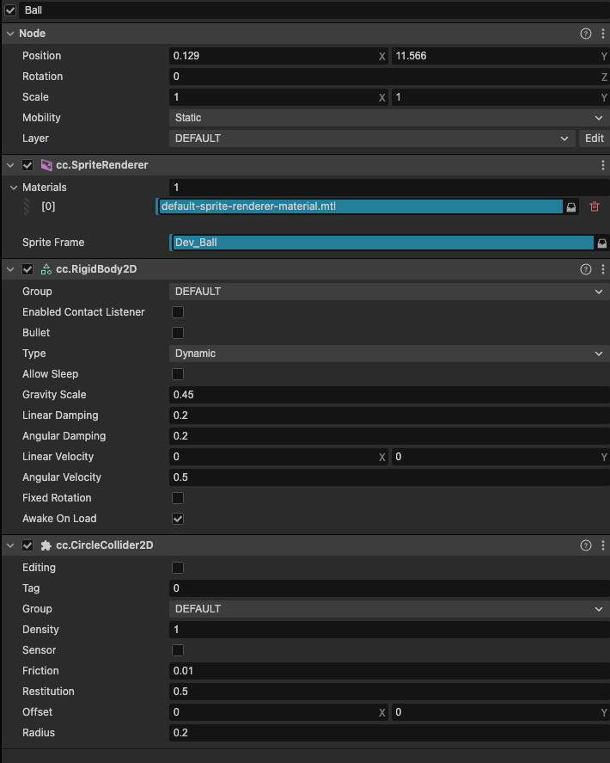The image size is (610, 763).
Task: Click the Density field
Action: [389, 630]
